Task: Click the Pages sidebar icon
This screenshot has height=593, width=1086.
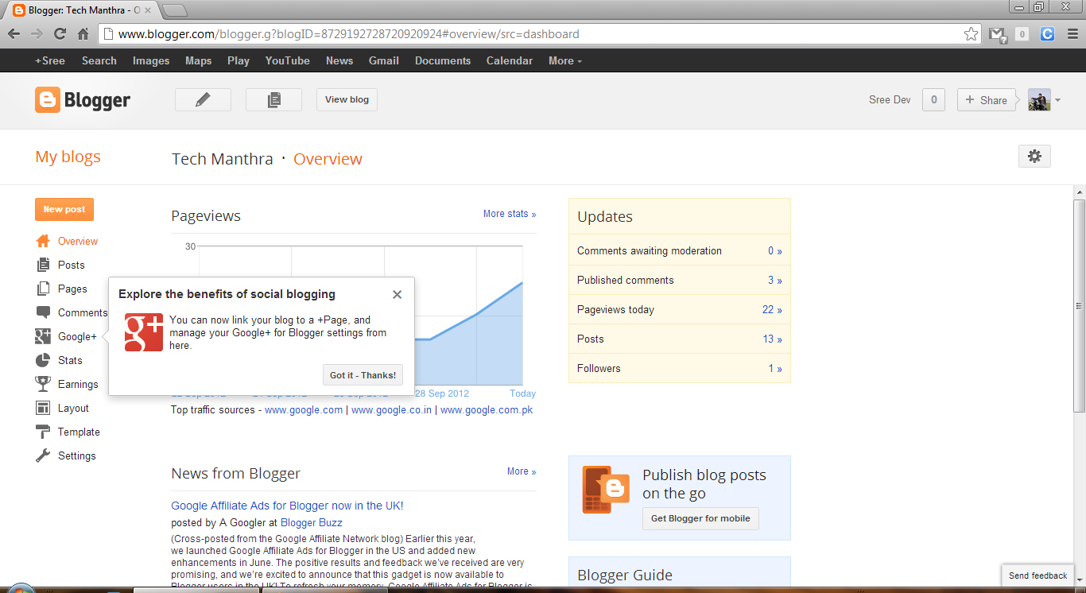Action: 43,289
